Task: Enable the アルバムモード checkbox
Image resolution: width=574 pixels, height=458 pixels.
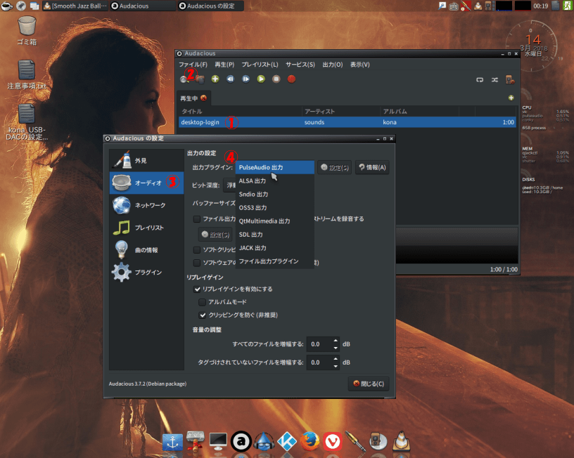Action: (x=203, y=302)
